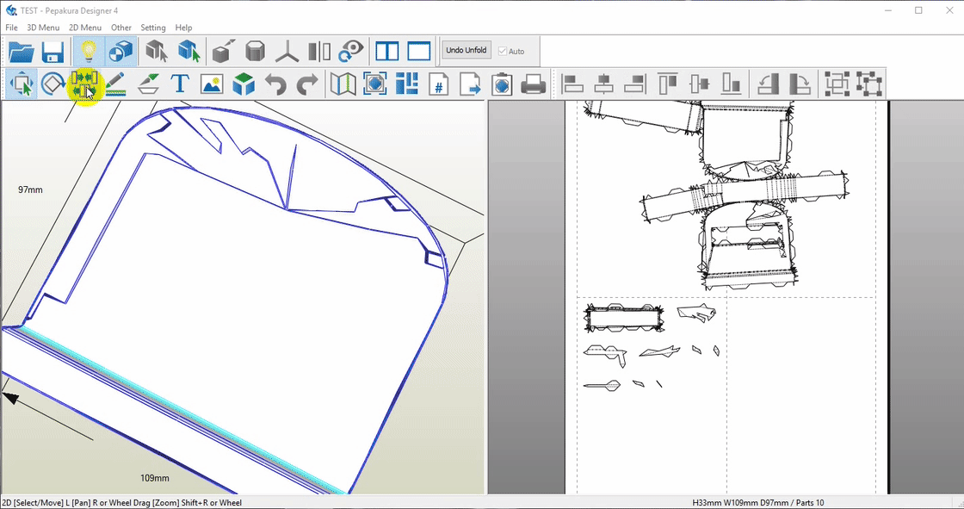Click the printer icon

click(x=534, y=84)
